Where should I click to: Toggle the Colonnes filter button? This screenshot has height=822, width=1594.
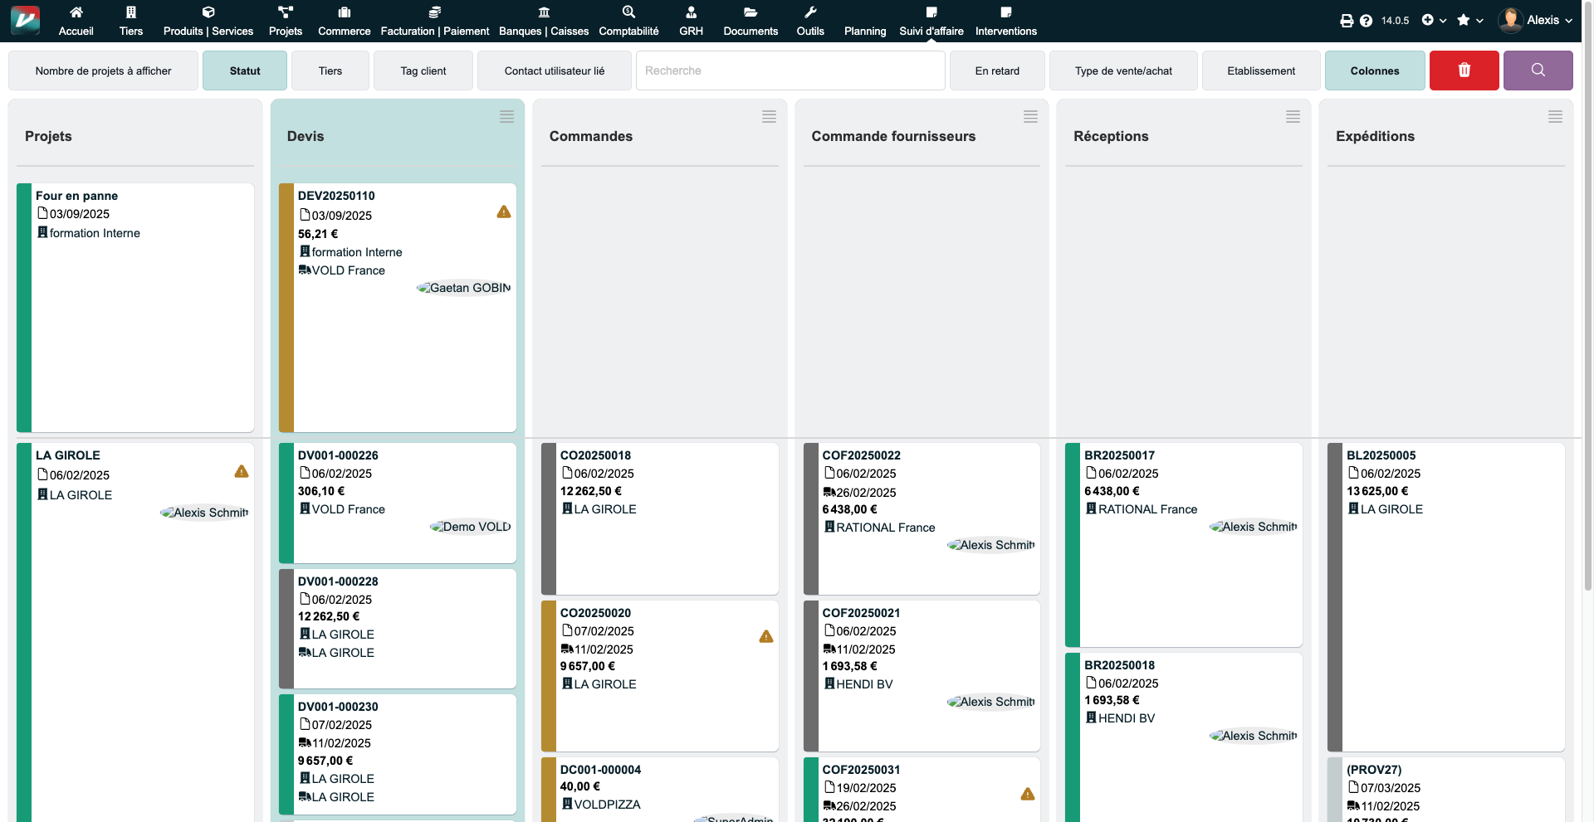tap(1374, 71)
